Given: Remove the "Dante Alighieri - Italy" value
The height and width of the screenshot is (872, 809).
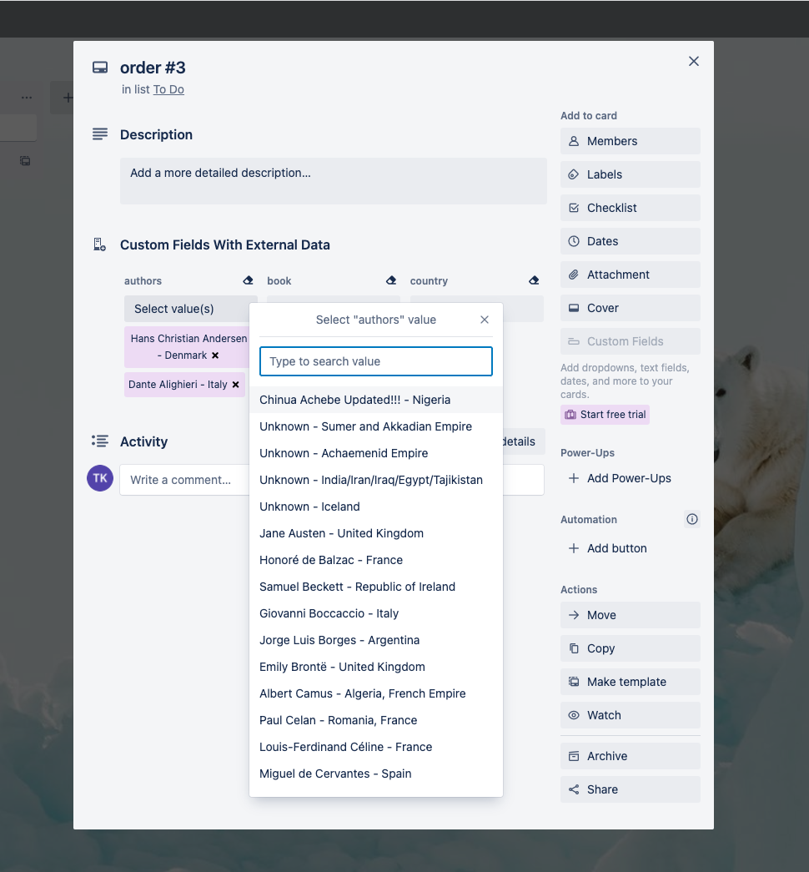Looking at the screenshot, I should pyautogui.click(x=236, y=385).
